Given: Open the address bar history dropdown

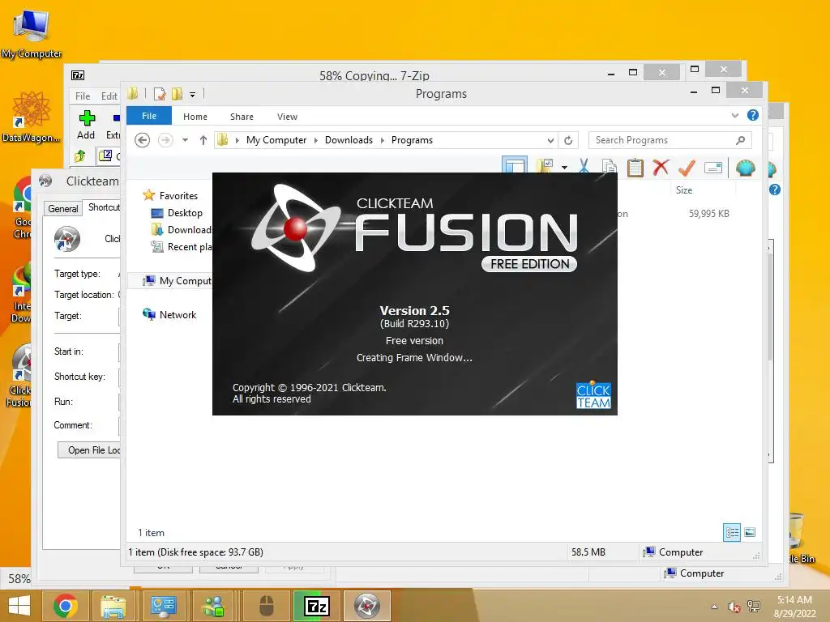Looking at the screenshot, I should (550, 140).
